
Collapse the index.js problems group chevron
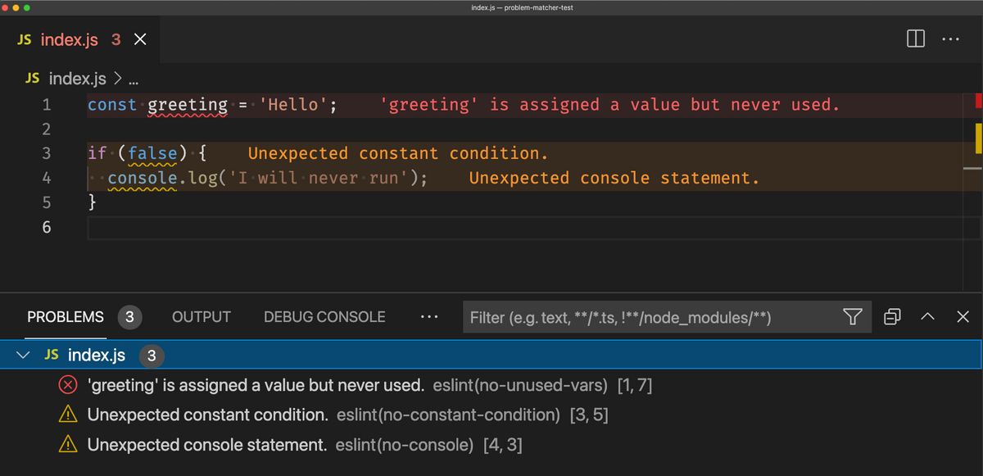click(x=25, y=355)
